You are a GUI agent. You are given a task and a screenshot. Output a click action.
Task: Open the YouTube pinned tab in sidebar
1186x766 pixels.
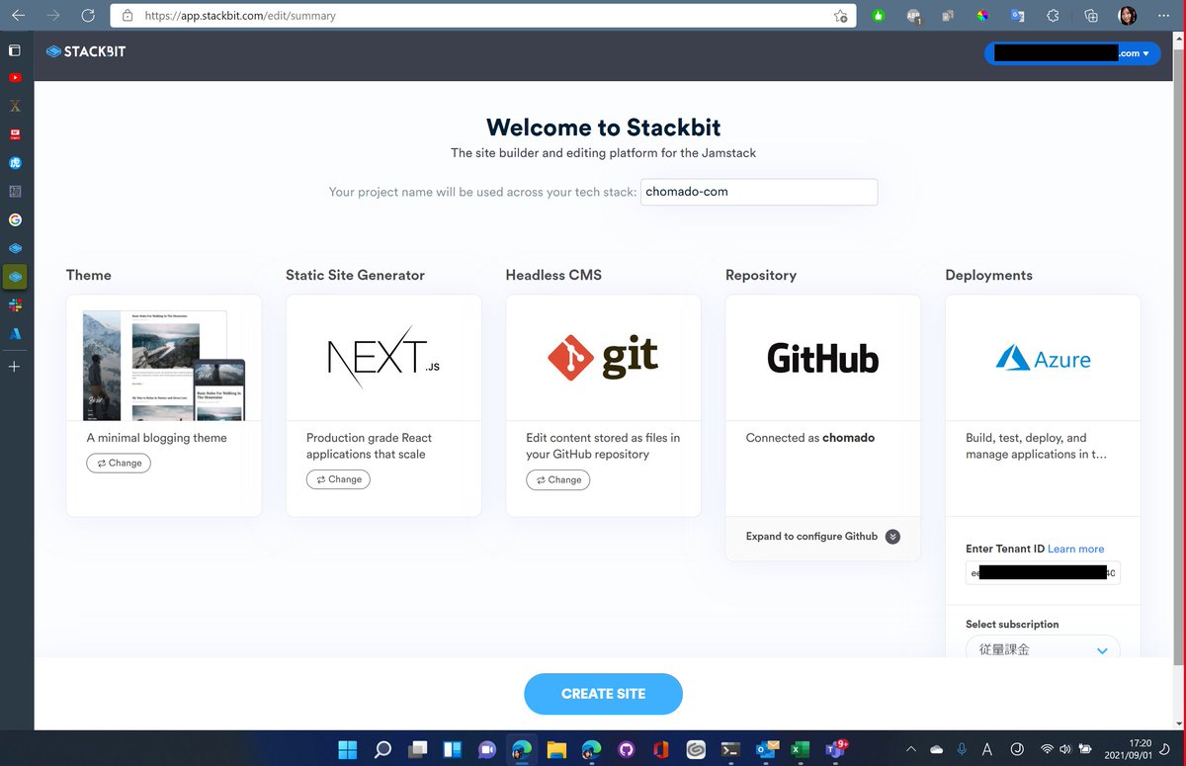point(15,77)
